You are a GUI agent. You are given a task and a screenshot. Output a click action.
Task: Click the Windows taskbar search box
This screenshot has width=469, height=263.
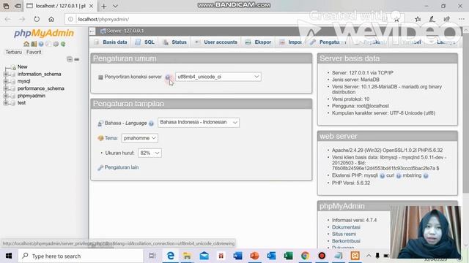[81, 256]
